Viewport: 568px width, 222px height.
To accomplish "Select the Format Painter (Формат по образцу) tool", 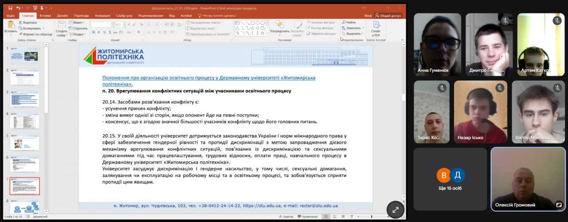I will 35,34.
